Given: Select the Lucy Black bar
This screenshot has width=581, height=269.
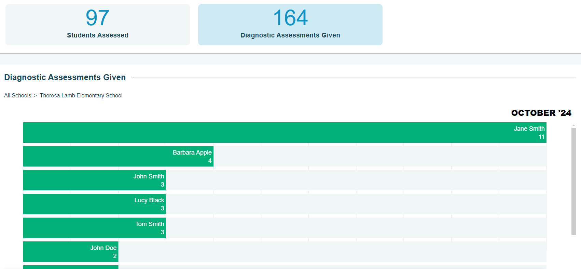Looking at the screenshot, I should point(95,204).
